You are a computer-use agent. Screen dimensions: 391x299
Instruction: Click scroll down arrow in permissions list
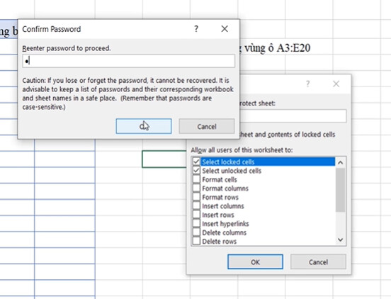click(341, 240)
